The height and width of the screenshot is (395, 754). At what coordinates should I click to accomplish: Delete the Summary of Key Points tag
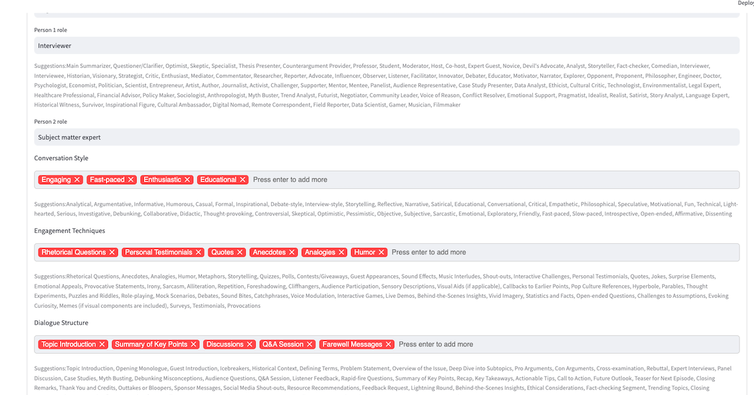194,344
